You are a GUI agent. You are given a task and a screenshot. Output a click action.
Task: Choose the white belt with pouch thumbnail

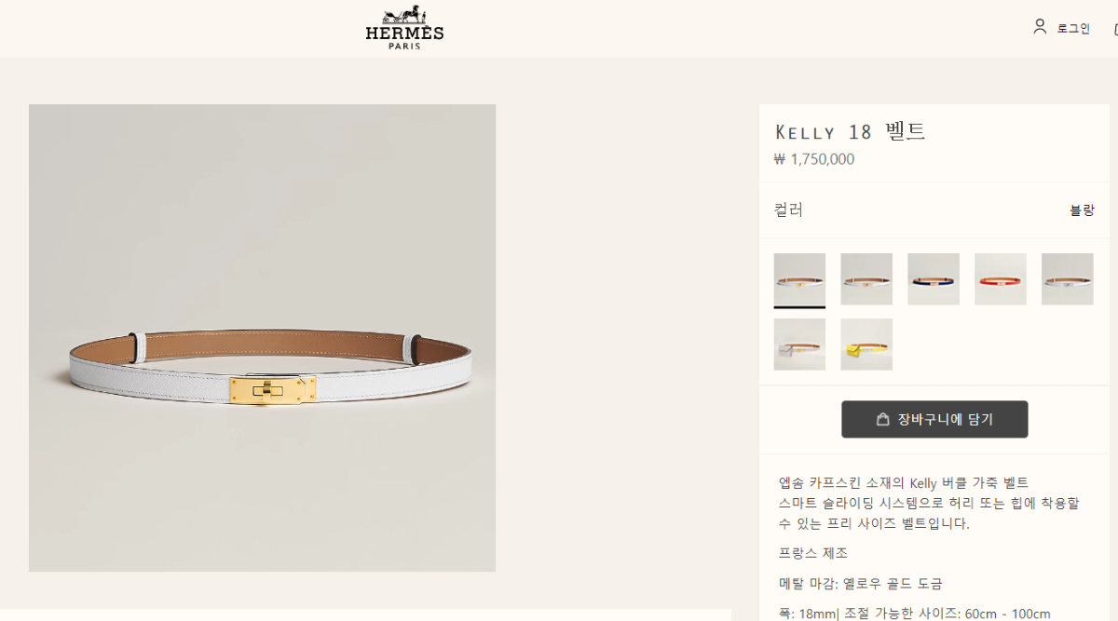799,344
